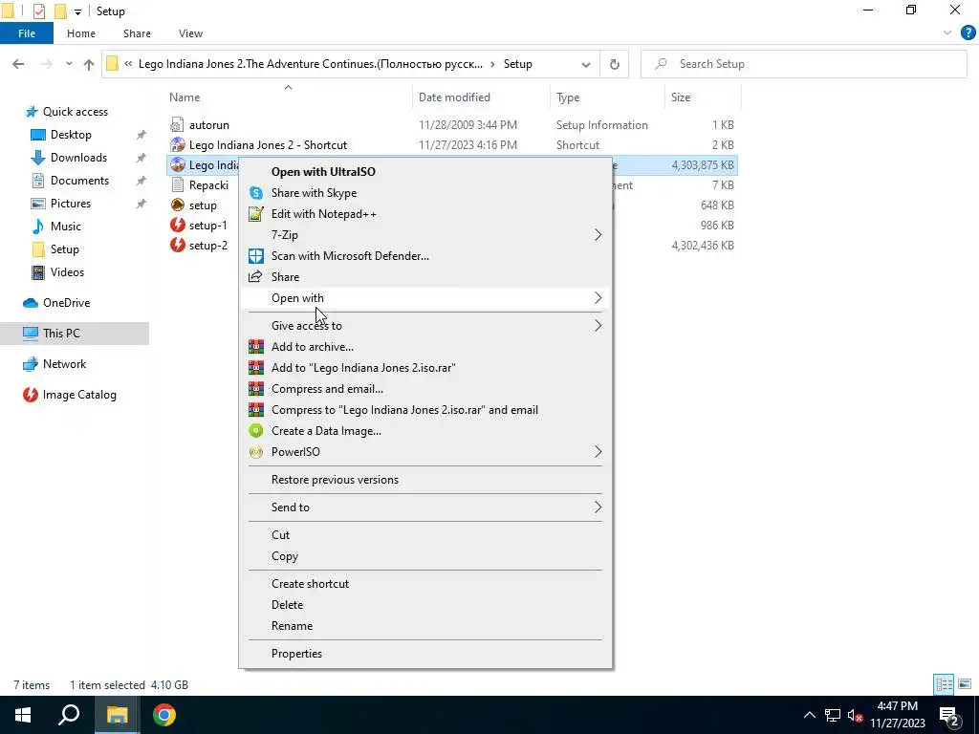Viewport: 979px width, 734px height.
Task: Open Properties from the context menu
Action: [296, 654]
